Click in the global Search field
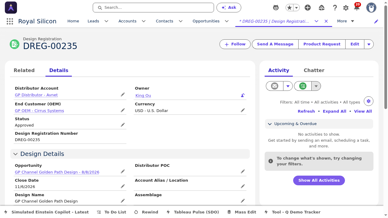 click(153, 8)
